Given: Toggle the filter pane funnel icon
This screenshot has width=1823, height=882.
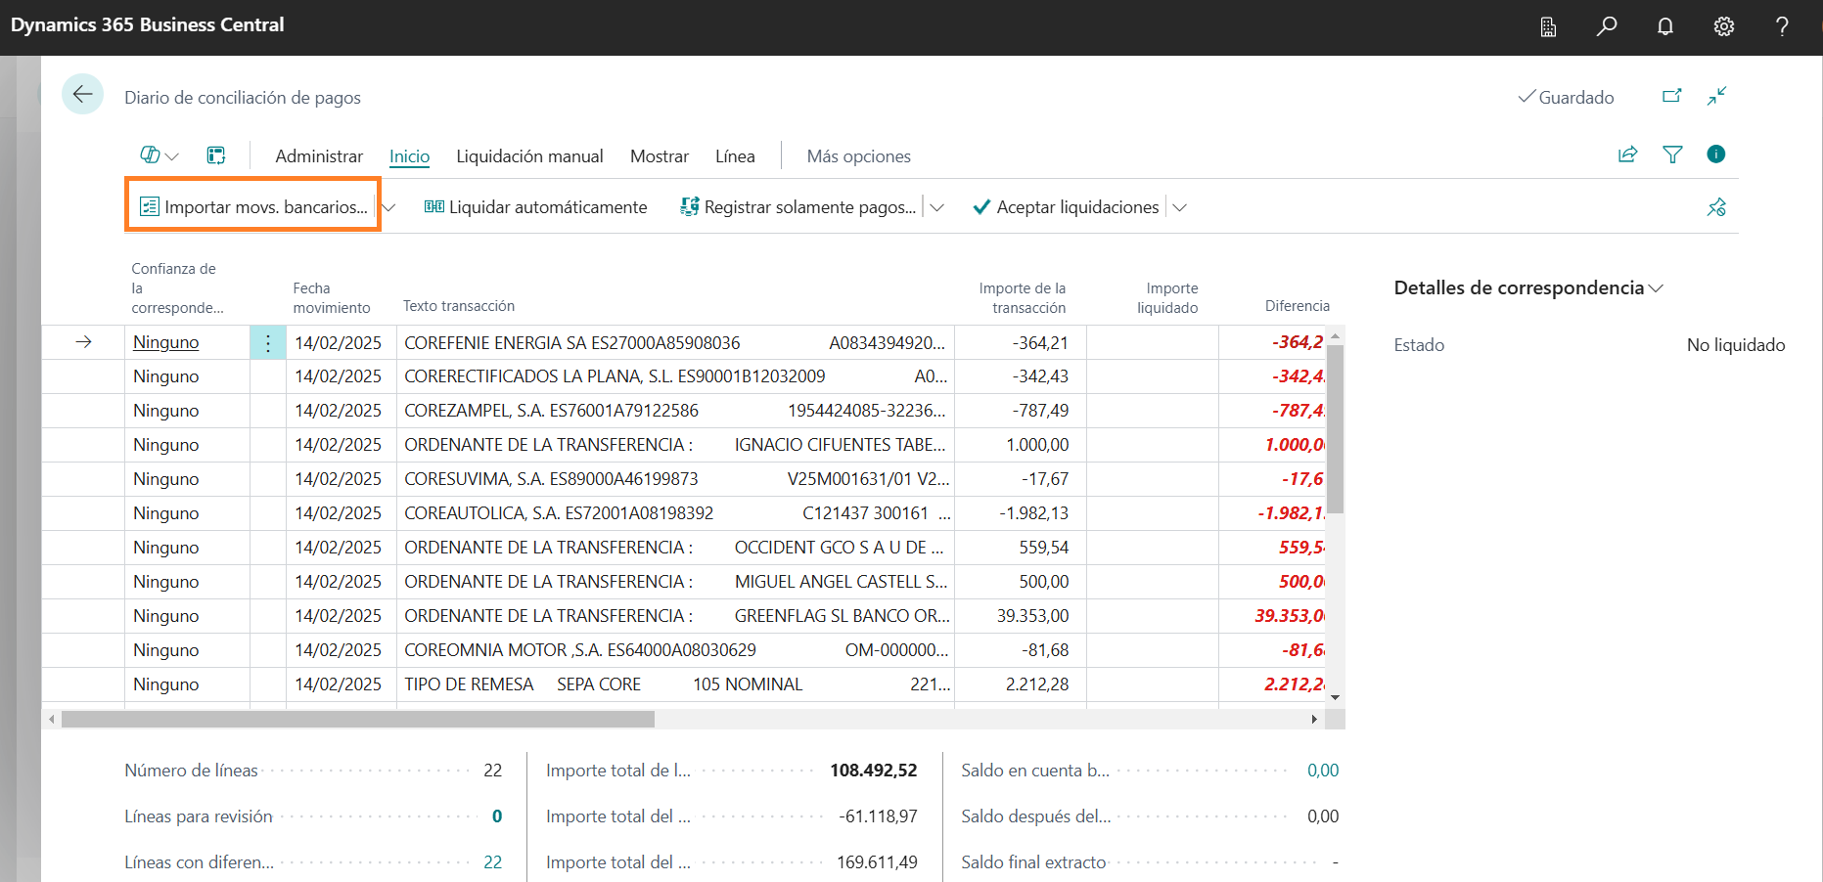Looking at the screenshot, I should tap(1672, 154).
